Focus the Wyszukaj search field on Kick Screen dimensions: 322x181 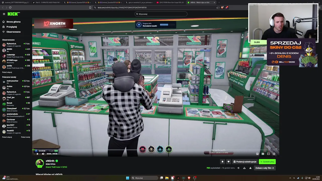pos(161,14)
